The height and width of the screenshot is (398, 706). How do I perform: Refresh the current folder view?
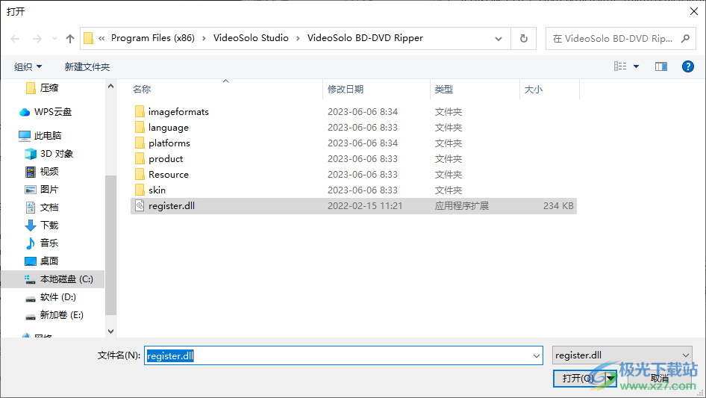pyautogui.click(x=524, y=39)
